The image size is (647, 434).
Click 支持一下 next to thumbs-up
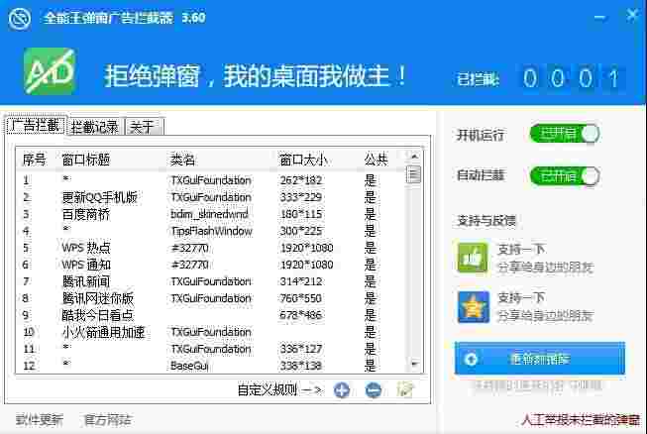click(521, 249)
